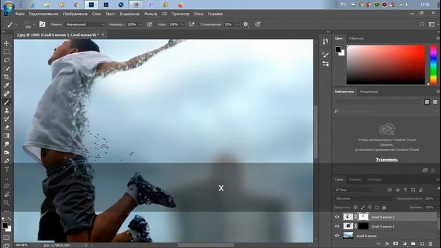The image size is (441, 248).
Task: Open the brush blend mode dropdown 'Нормальный'
Action: [85, 25]
